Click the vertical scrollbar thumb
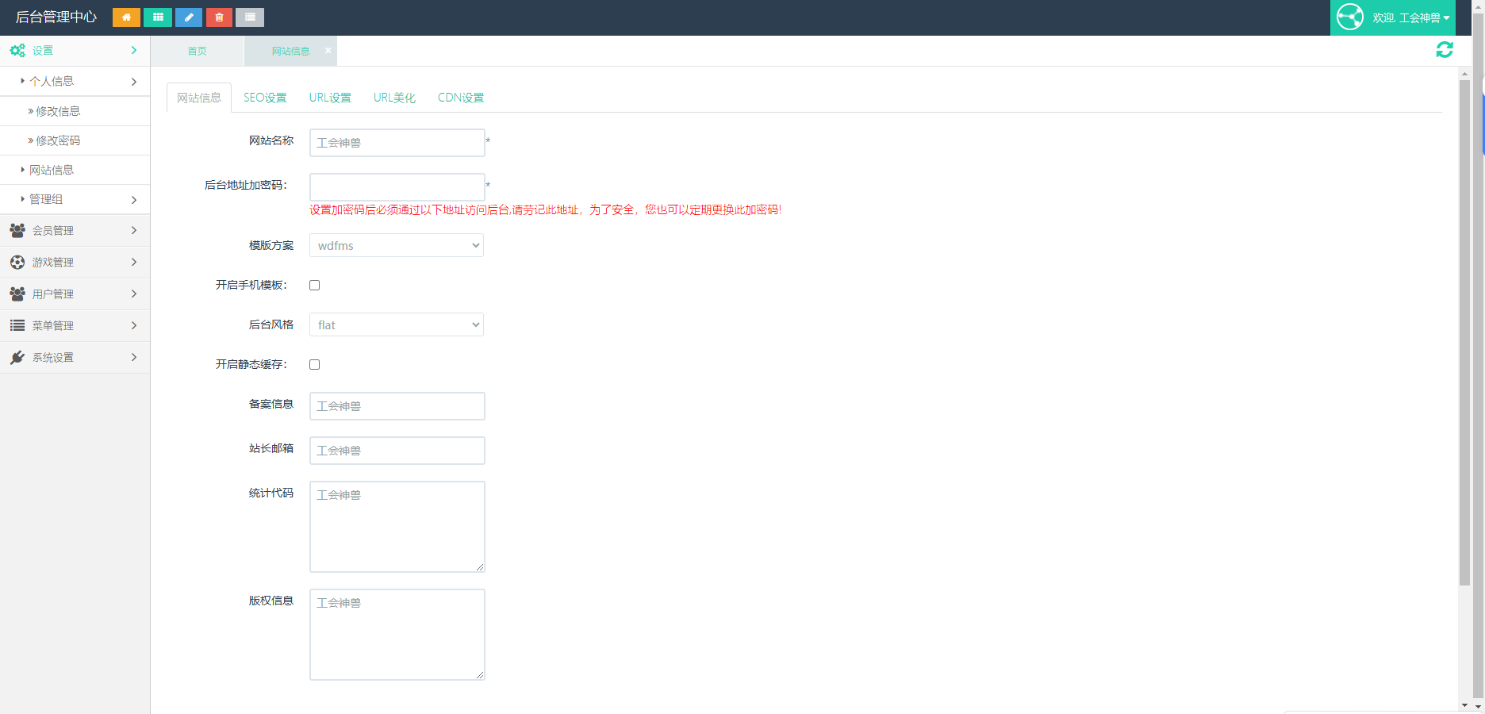The image size is (1485, 714). tap(1464, 332)
